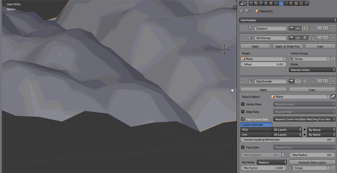Viewport: 337px width, 173px height.
Task: Enable Vertex Data transfer checkbox
Action: [243, 104]
